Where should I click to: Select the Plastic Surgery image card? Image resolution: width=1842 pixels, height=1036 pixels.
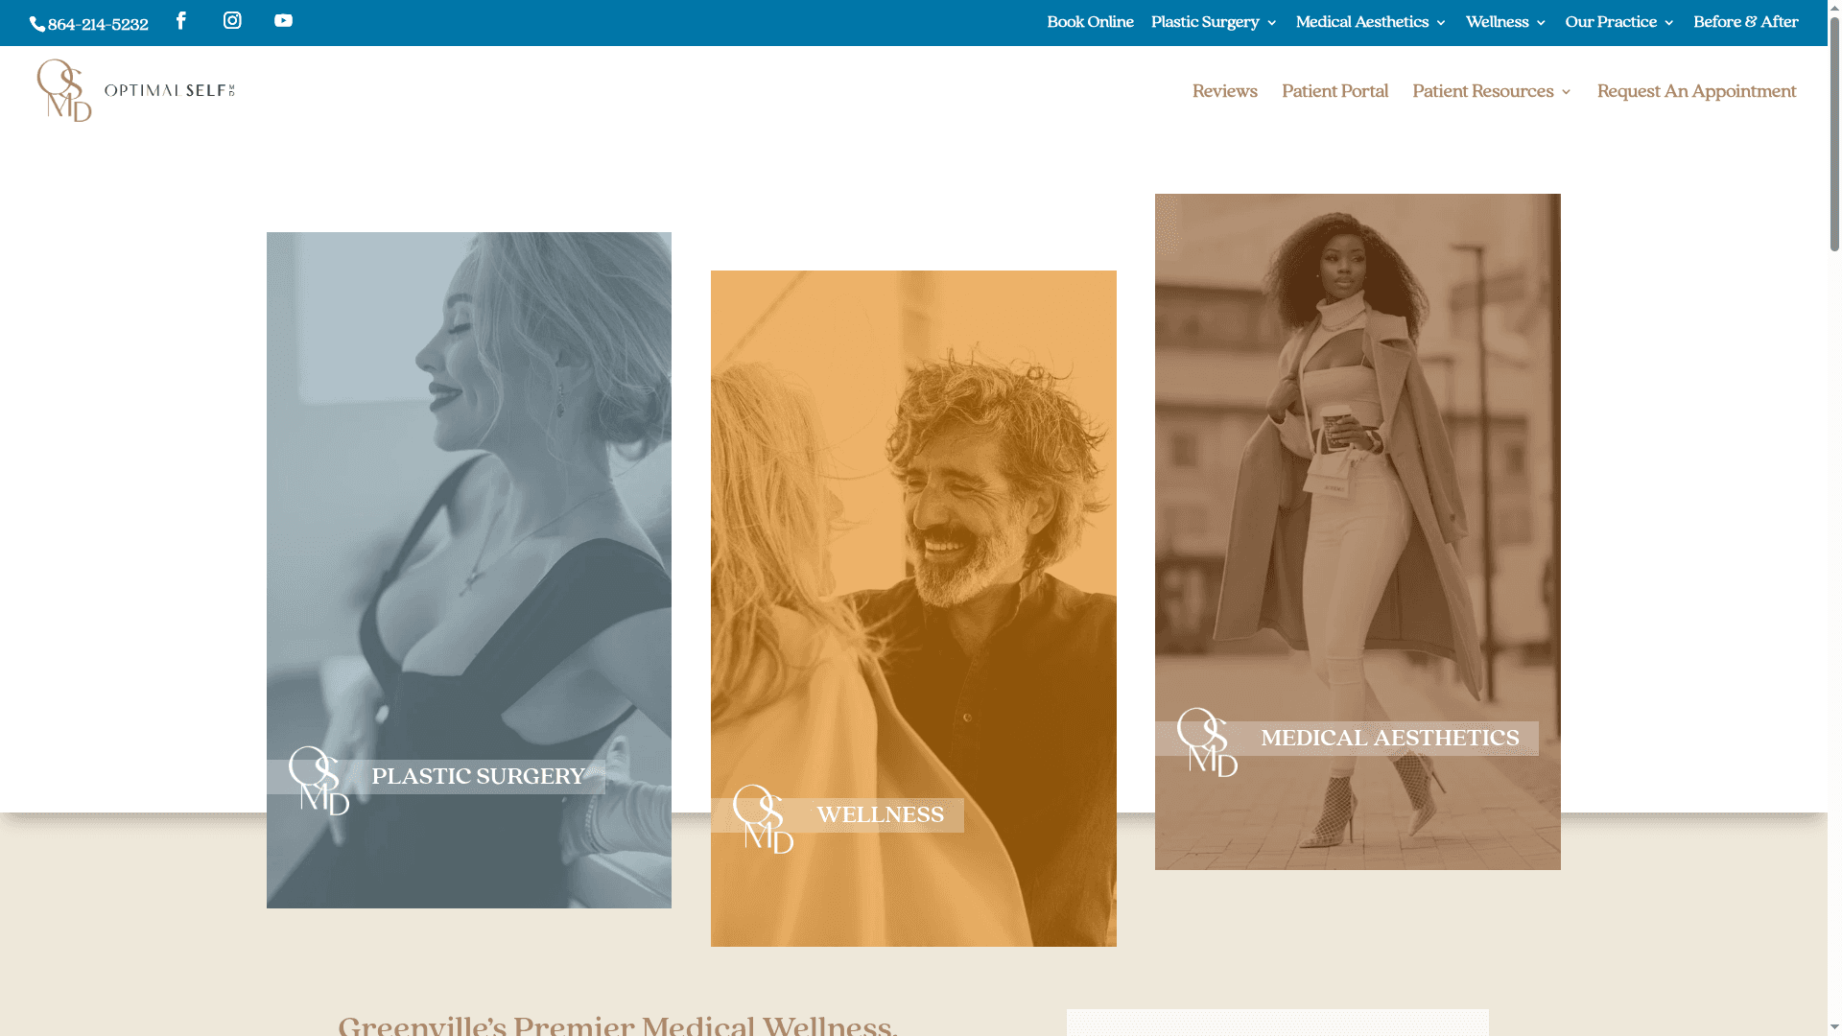click(x=468, y=570)
